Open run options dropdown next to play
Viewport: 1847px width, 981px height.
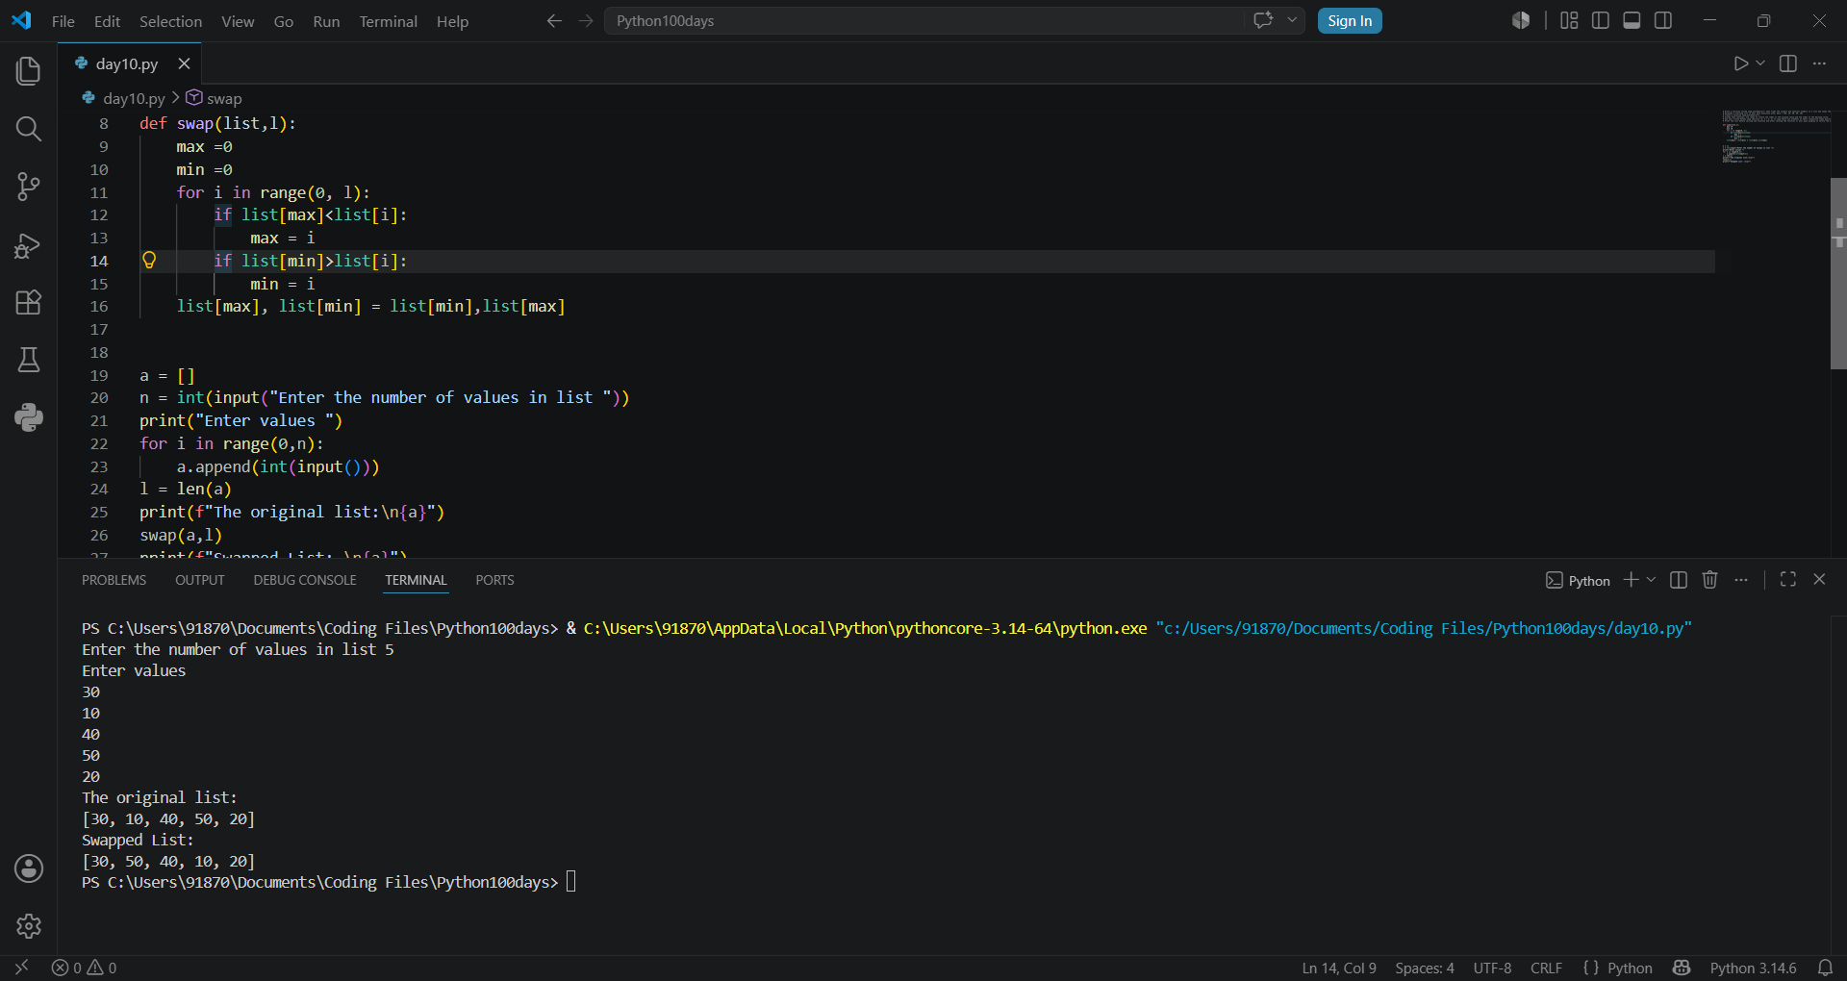[1760, 63]
